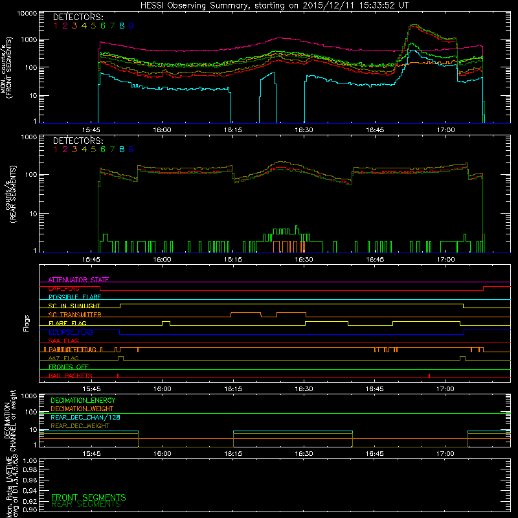Select the FLARE_FLAG label
518x518 pixels.
[x=67, y=323]
